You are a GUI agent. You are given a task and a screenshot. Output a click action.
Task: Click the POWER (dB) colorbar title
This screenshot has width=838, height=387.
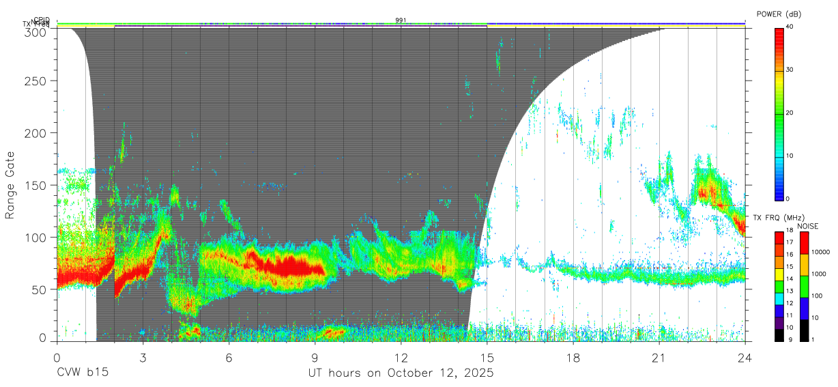click(779, 14)
